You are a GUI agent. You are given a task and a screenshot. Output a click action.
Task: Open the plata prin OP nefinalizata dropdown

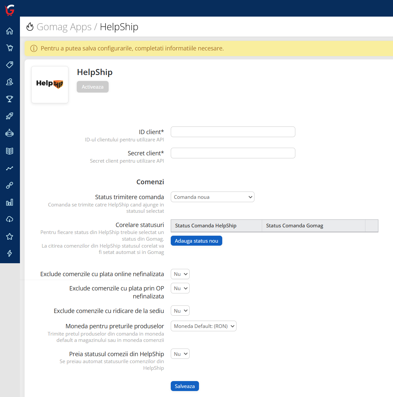point(180,288)
